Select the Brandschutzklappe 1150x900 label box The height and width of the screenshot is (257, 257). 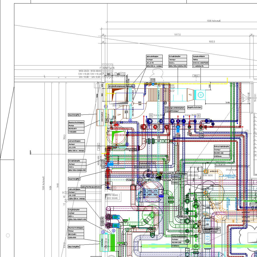[x=76, y=127]
